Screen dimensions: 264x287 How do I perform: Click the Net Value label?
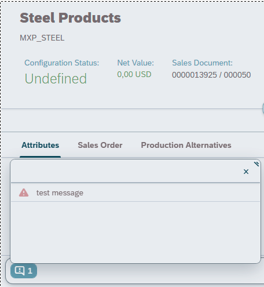point(135,63)
